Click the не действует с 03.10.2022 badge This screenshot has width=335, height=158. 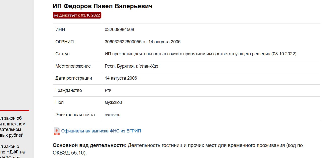coord(77,15)
